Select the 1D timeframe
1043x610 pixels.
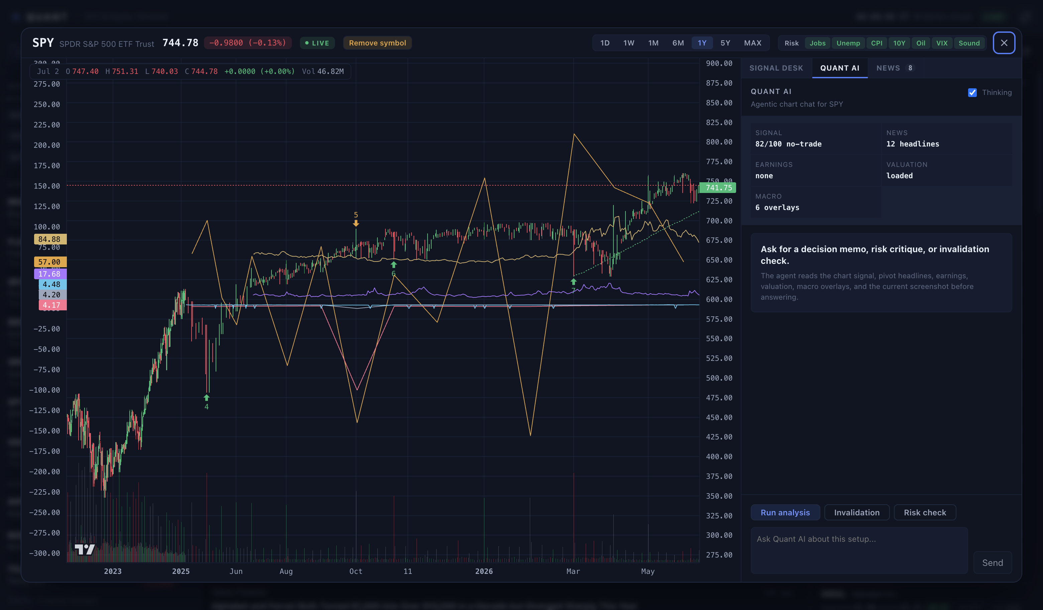605,43
